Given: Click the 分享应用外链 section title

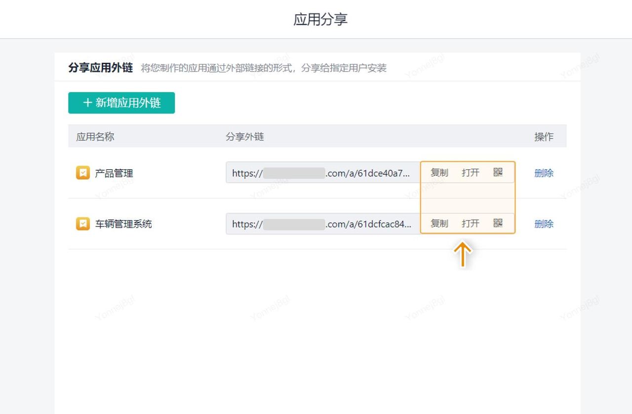Looking at the screenshot, I should [101, 68].
